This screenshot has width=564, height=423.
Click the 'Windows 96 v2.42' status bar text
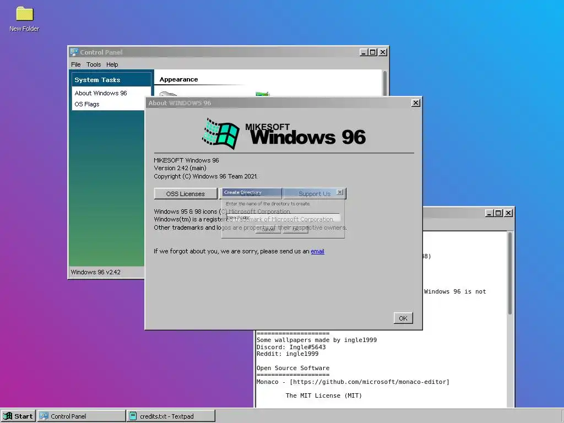coord(96,272)
